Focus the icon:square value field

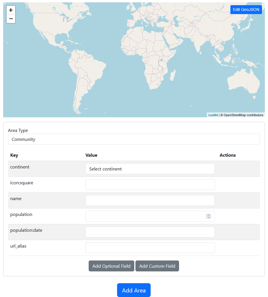(150, 185)
